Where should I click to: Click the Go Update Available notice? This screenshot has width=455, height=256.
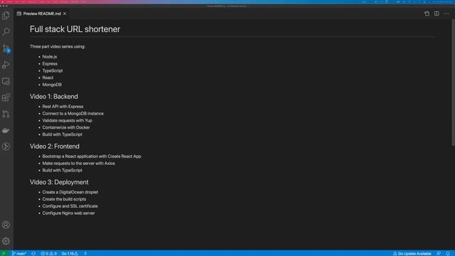pos(412,253)
